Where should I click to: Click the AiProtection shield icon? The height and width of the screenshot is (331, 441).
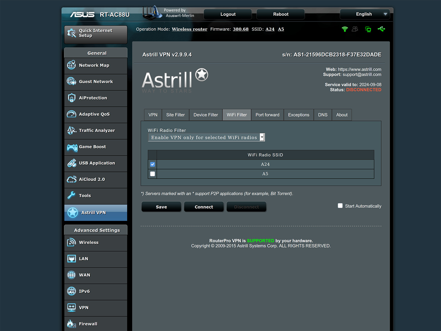pos(71,98)
